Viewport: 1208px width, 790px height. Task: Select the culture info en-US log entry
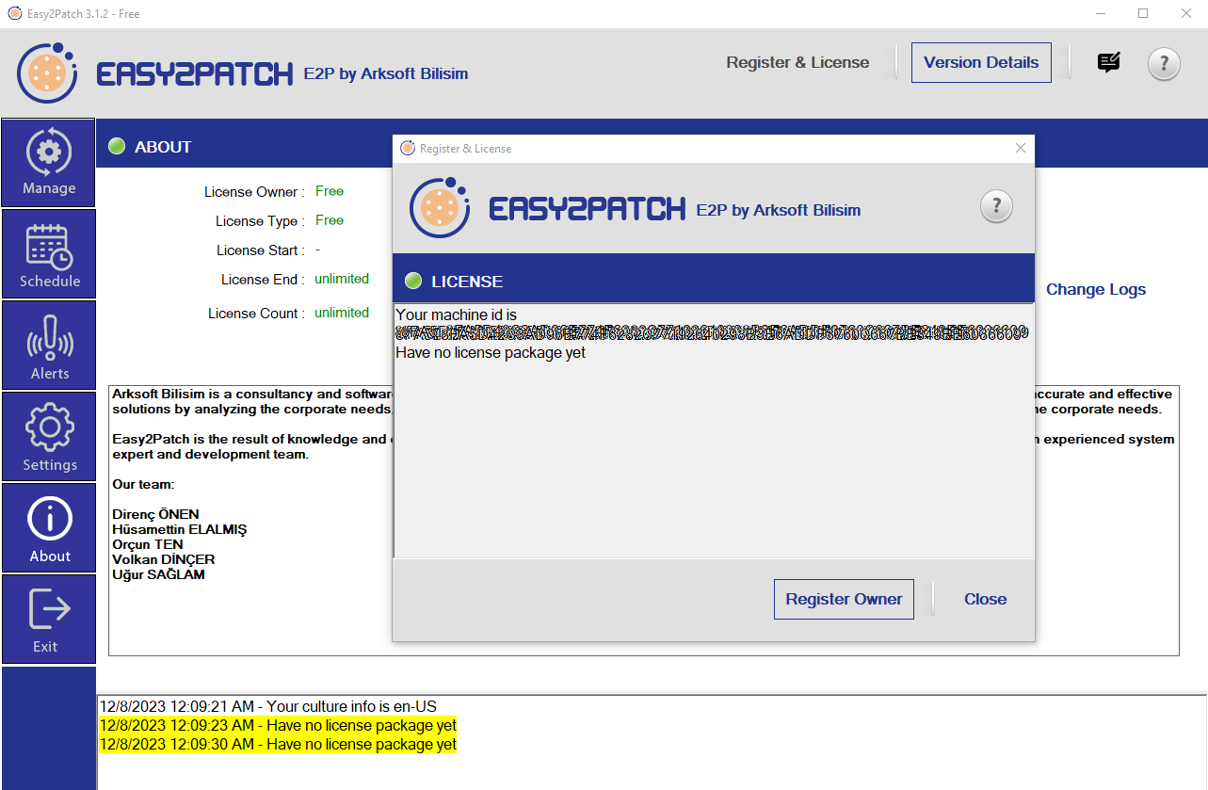pyautogui.click(x=268, y=706)
